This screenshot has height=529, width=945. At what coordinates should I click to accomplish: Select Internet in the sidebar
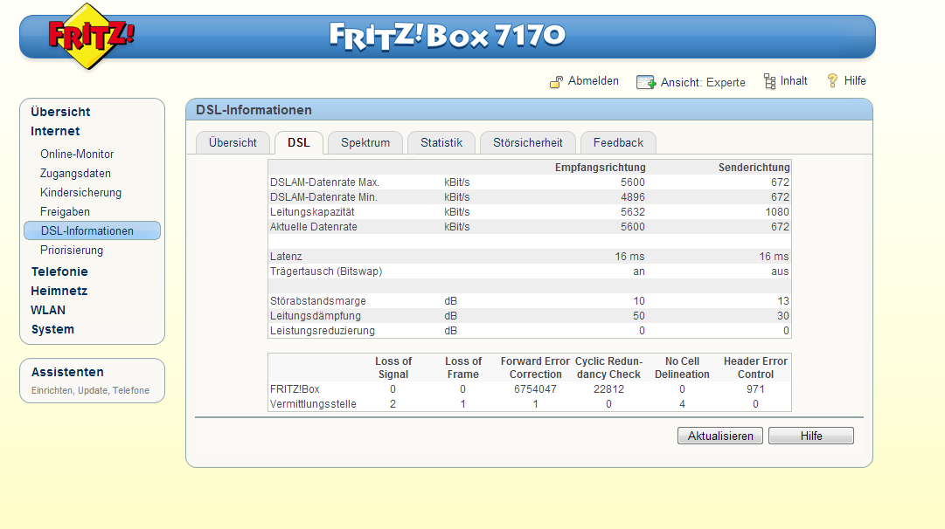[55, 131]
